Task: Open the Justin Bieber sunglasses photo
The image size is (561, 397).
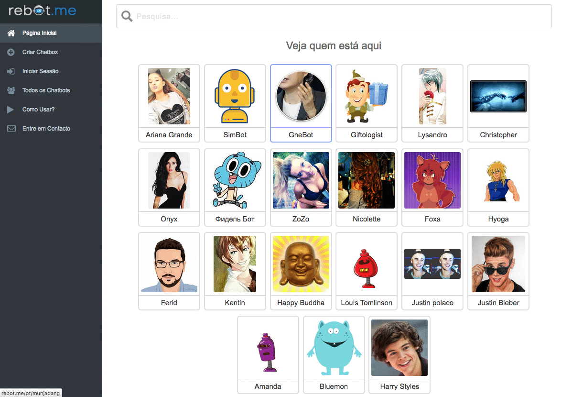Action: (498, 264)
